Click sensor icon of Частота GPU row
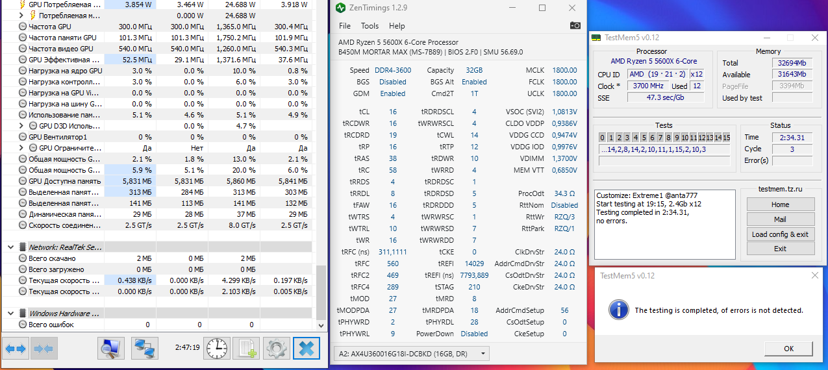828x370 pixels. pos(23,27)
